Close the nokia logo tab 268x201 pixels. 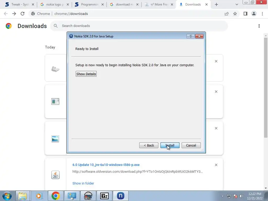click(68, 4)
